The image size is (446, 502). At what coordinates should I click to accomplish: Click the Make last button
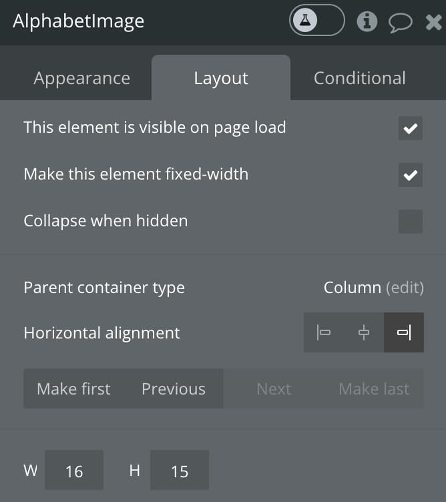tap(374, 389)
